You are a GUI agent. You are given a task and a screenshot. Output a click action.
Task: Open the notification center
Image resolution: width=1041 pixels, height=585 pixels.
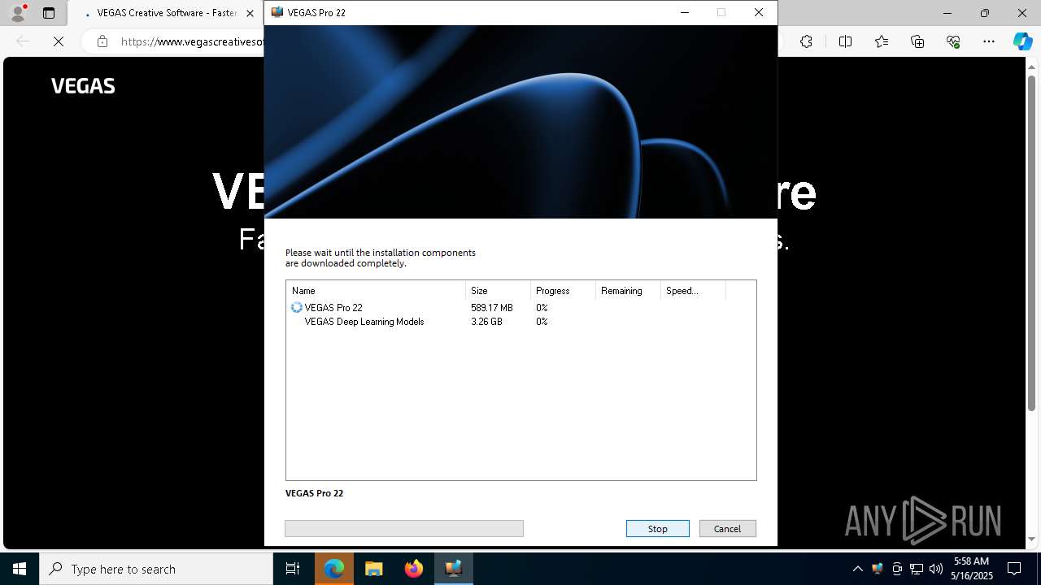pyautogui.click(x=1014, y=569)
